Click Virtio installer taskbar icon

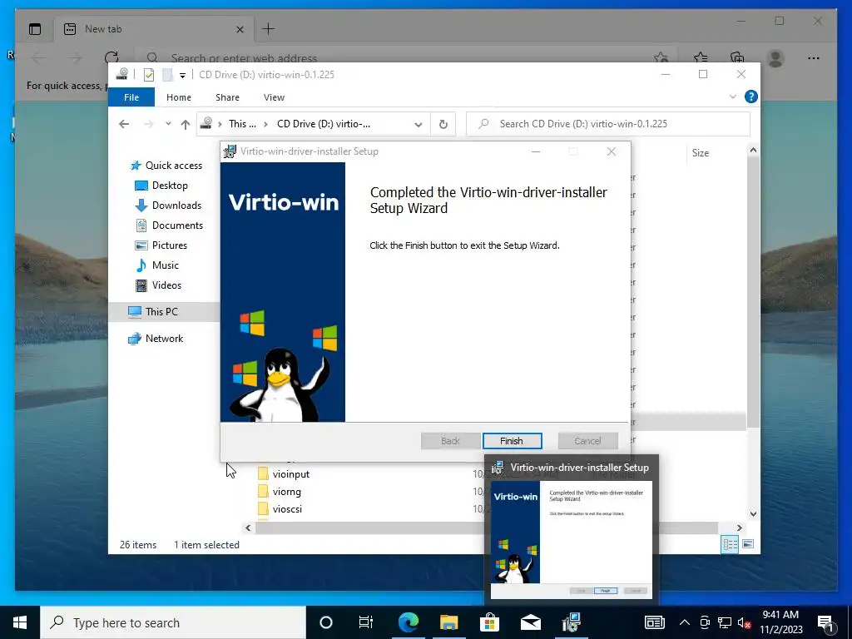click(x=571, y=622)
